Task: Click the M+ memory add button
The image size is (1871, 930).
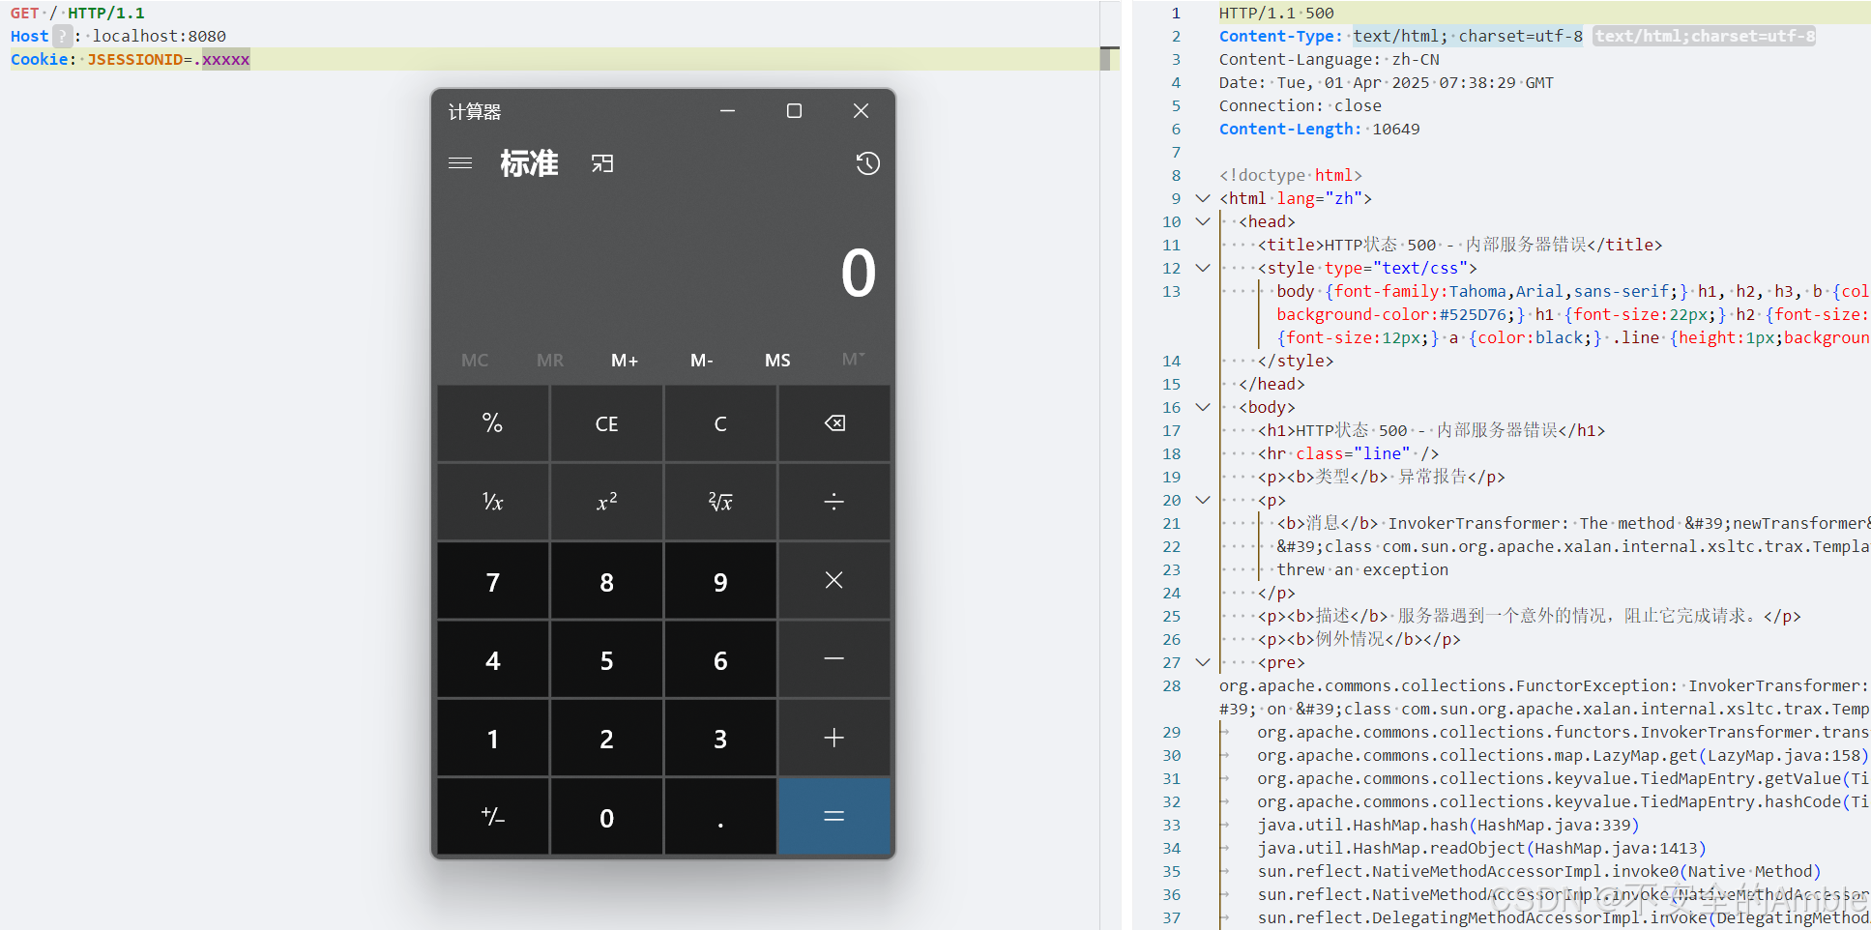Action: pyautogui.click(x=625, y=361)
